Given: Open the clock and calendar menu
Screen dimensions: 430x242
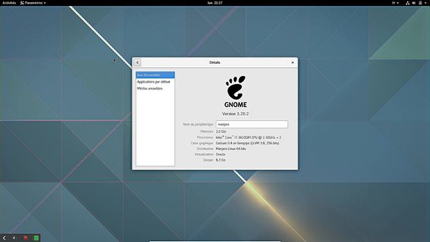Looking at the screenshot, I should (215, 3).
